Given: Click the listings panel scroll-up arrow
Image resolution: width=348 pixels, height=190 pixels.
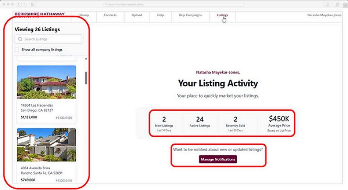Looking at the screenshot, I should (x=86, y=59).
